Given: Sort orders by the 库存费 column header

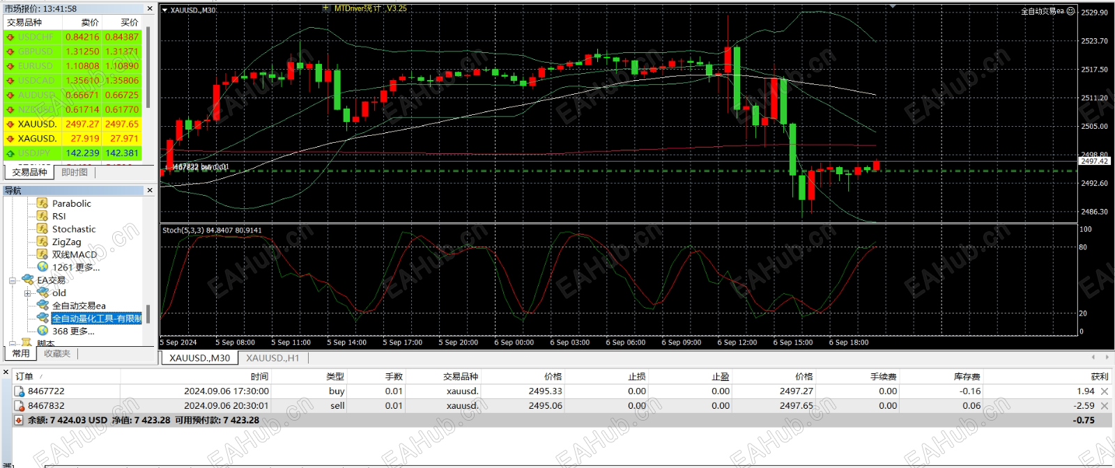Looking at the screenshot, I should 941,377.
